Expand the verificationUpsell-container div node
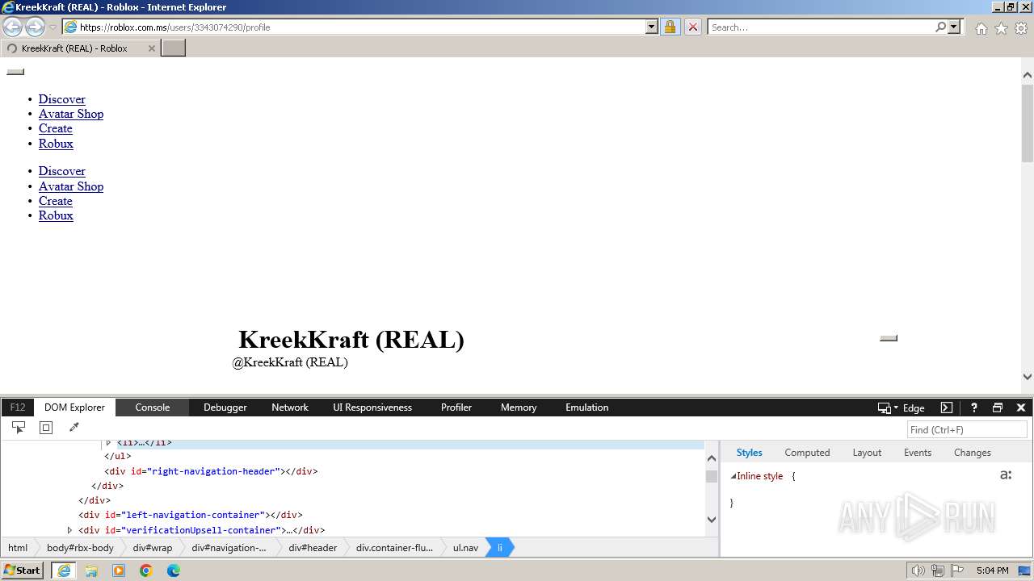This screenshot has width=1034, height=581. [x=69, y=530]
